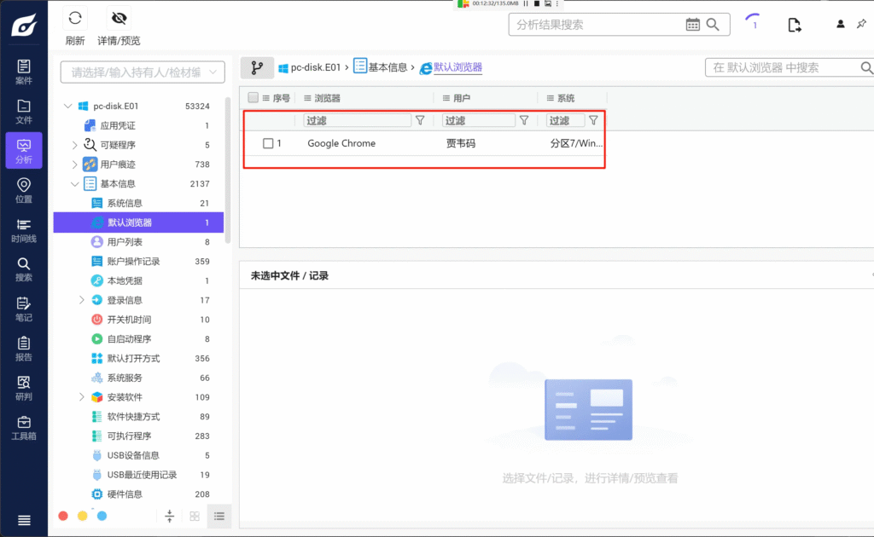Click 基本信息 in the breadcrumb
The width and height of the screenshot is (874, 537).
coord(387,67)
